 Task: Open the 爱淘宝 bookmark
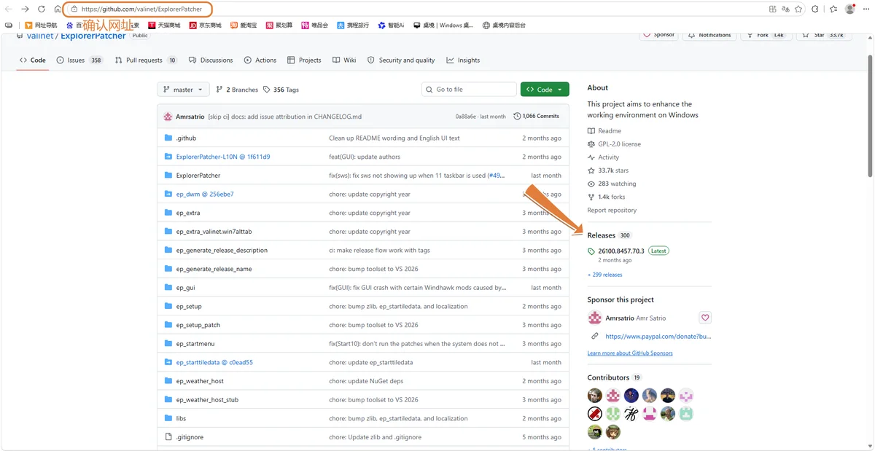click(x=244, y=25)
